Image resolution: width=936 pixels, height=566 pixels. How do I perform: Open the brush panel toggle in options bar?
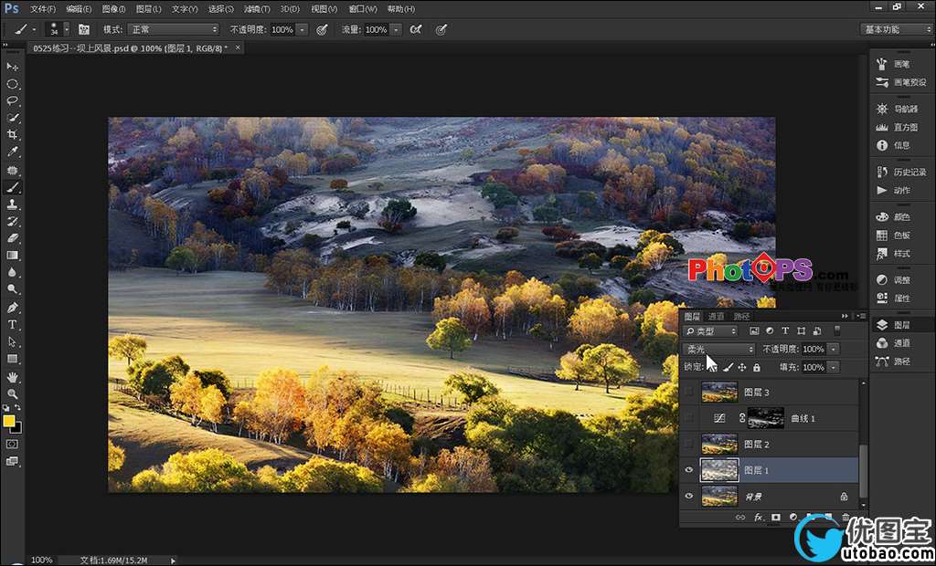click(x=84, y=29)
